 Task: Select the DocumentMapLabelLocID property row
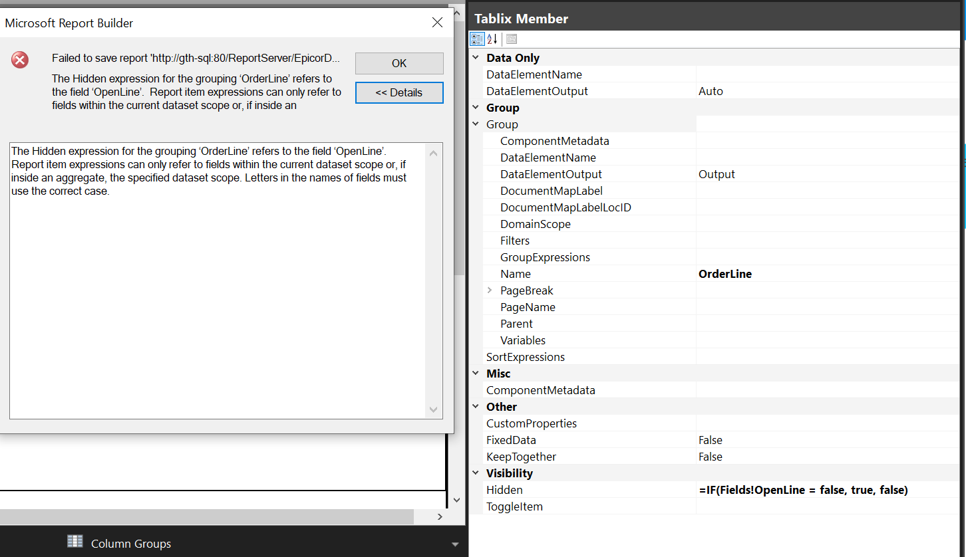(x=722, y=207)
